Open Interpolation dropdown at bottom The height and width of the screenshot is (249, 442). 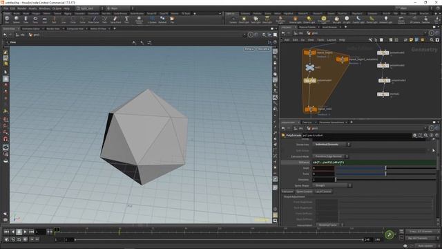click(x=329, y=225)
